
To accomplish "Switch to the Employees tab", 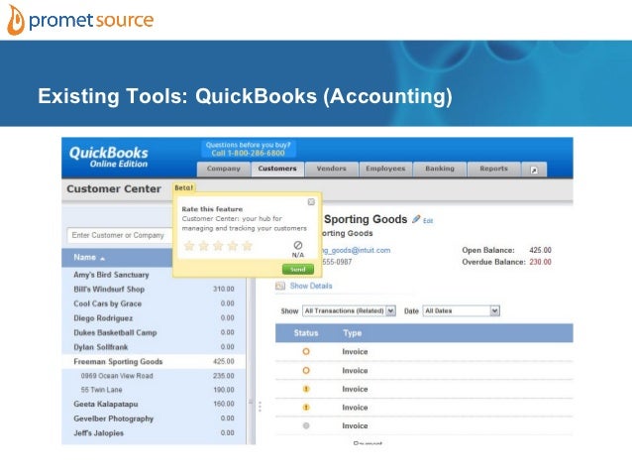I will click(385, 170).
